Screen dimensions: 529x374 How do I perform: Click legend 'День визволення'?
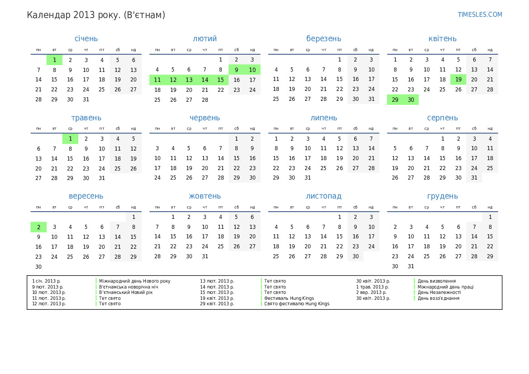pyautogui.click(x=437, y=281)
